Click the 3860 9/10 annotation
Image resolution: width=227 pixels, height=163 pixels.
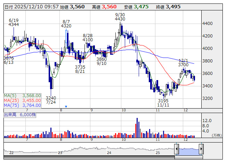pos(102,61)
